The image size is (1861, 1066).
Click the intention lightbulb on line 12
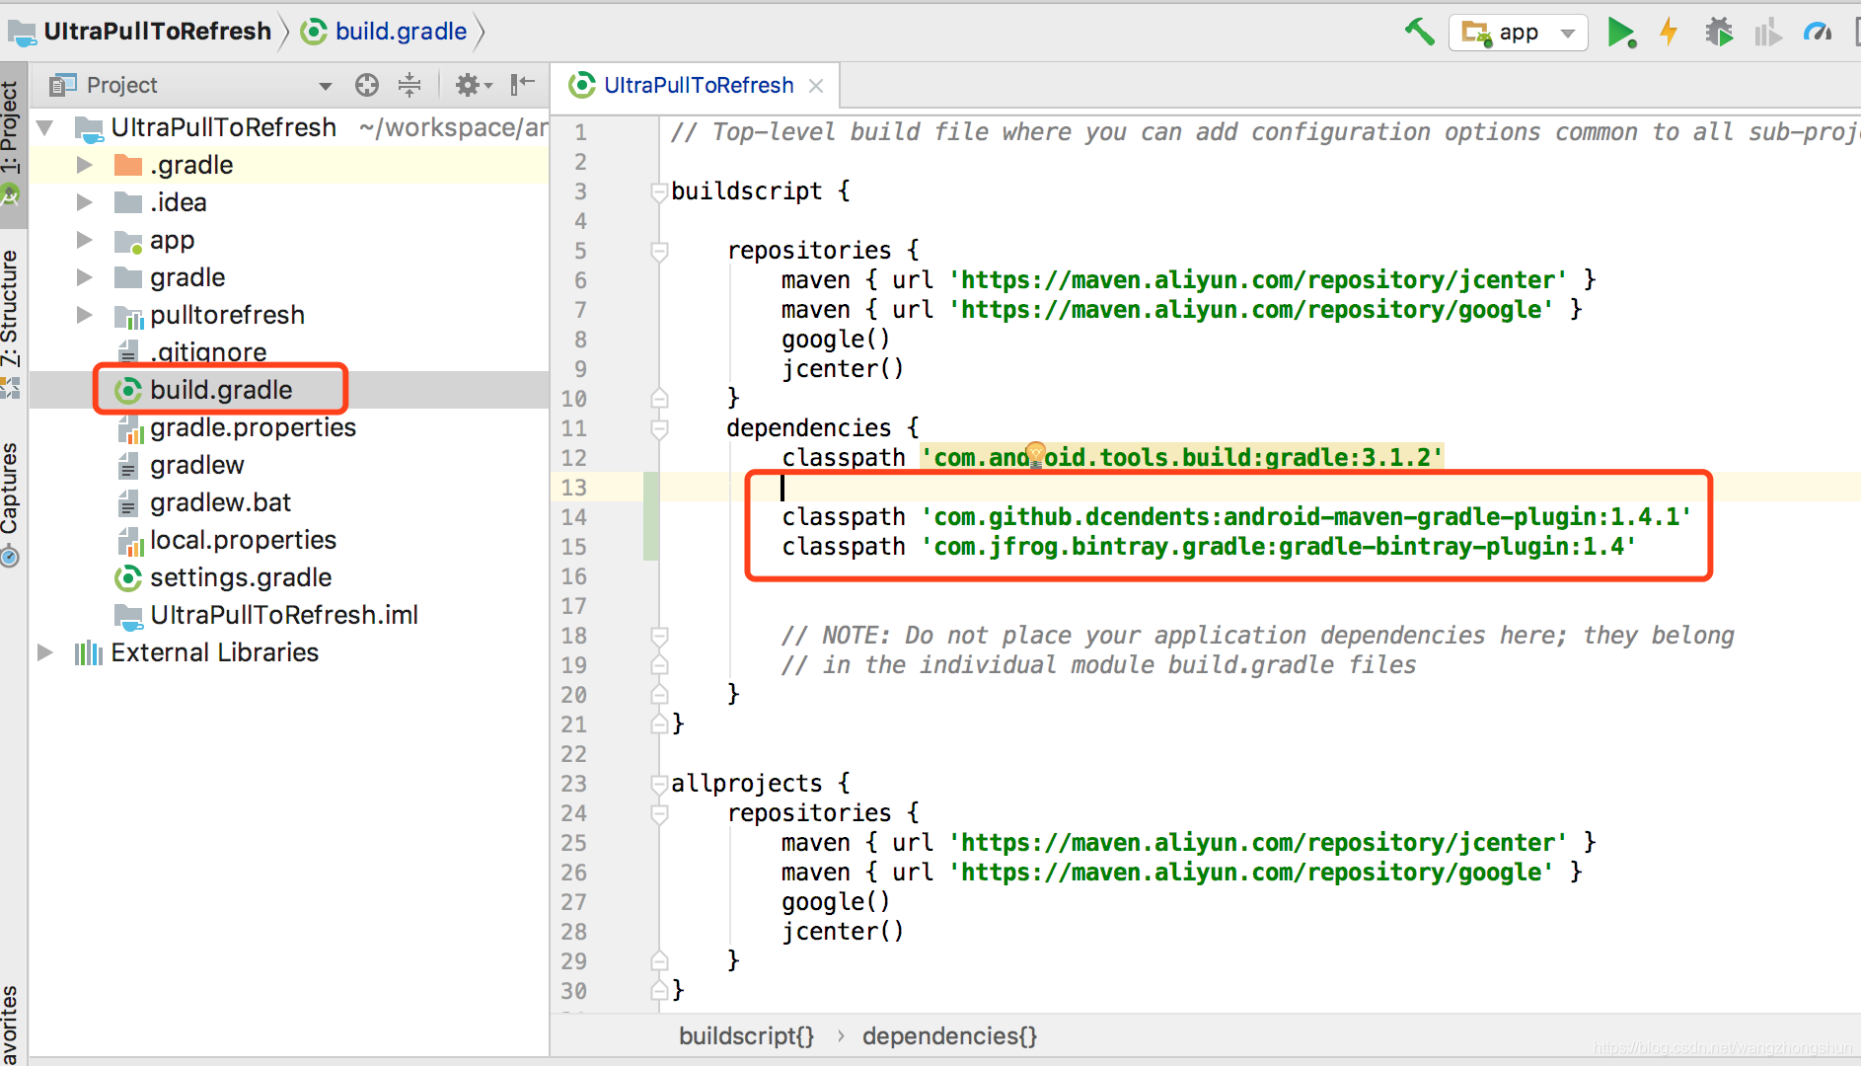(x=1035, y=454)
